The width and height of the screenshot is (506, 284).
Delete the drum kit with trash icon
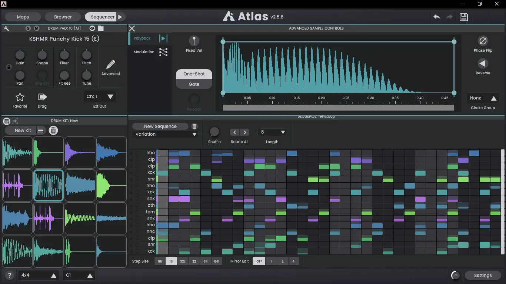pos(53,131)
